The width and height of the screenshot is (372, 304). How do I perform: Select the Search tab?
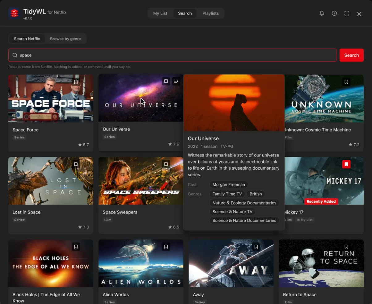tap(185, 13)
